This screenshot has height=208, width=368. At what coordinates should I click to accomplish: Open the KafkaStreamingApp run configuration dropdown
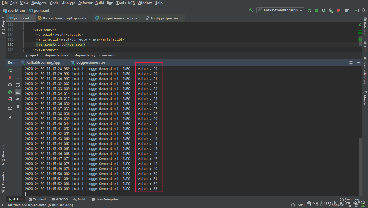[x=280, y=10]
